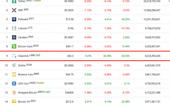Open the Stellar coin page
Image resolution: width=170 pixels, height=103 pixels.
(x=22, y=65)
